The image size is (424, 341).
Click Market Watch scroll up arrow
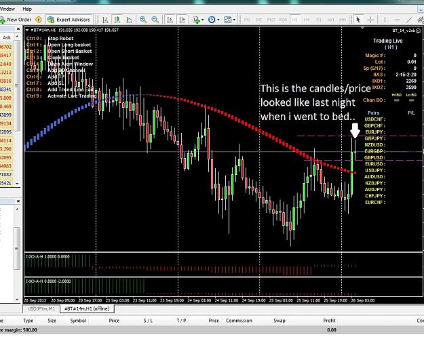point(18,36)
